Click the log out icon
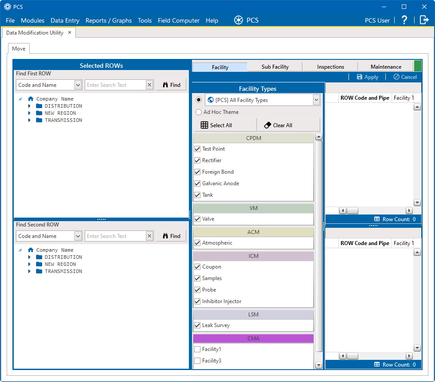Image resolution: width=435 pixels, height=382 pixels. 424,20
